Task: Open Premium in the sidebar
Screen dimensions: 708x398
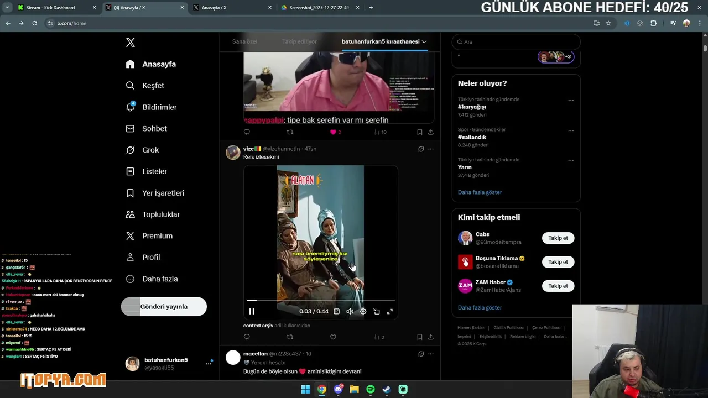Action: tap(149, 236)
